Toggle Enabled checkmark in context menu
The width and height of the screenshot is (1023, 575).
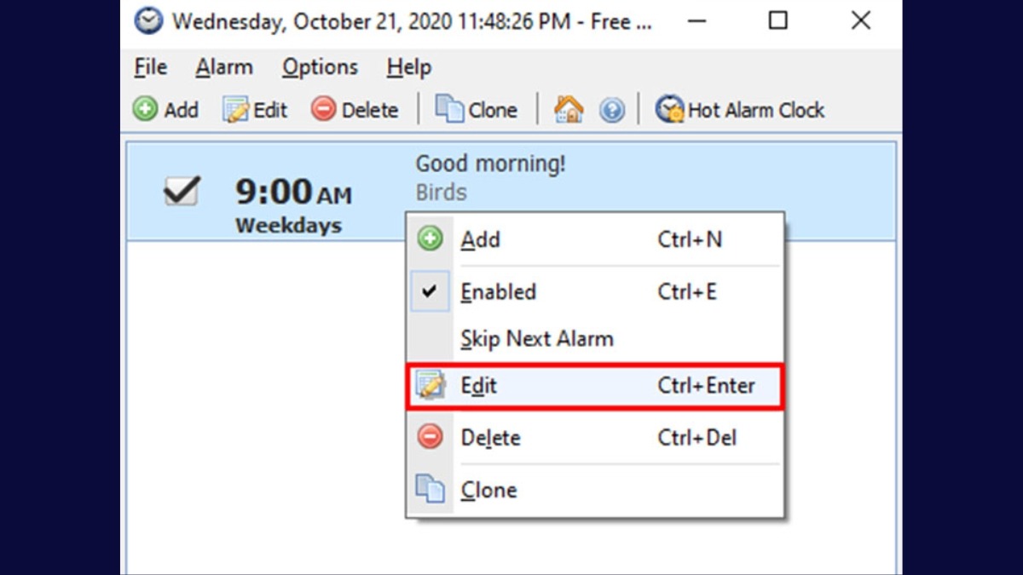point(430,291)
